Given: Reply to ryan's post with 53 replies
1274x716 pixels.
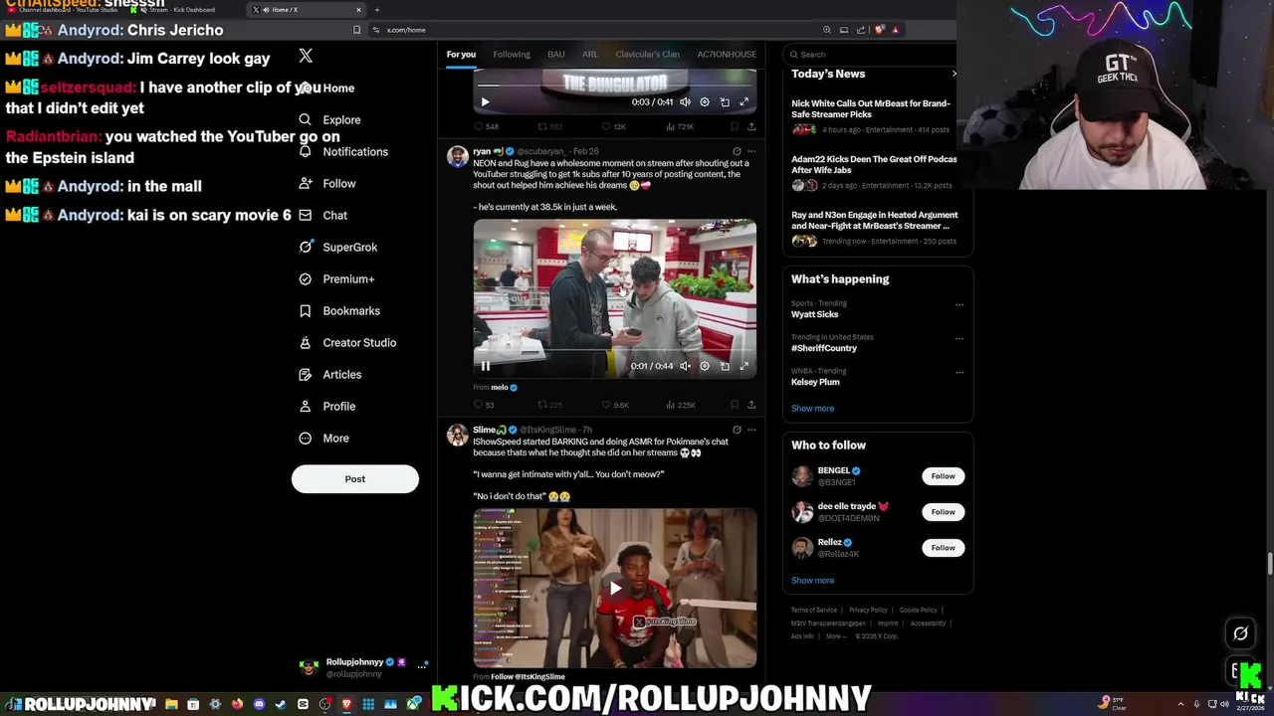Looking at the screenshot, I should pyautogui.click(x=484, y=405).
